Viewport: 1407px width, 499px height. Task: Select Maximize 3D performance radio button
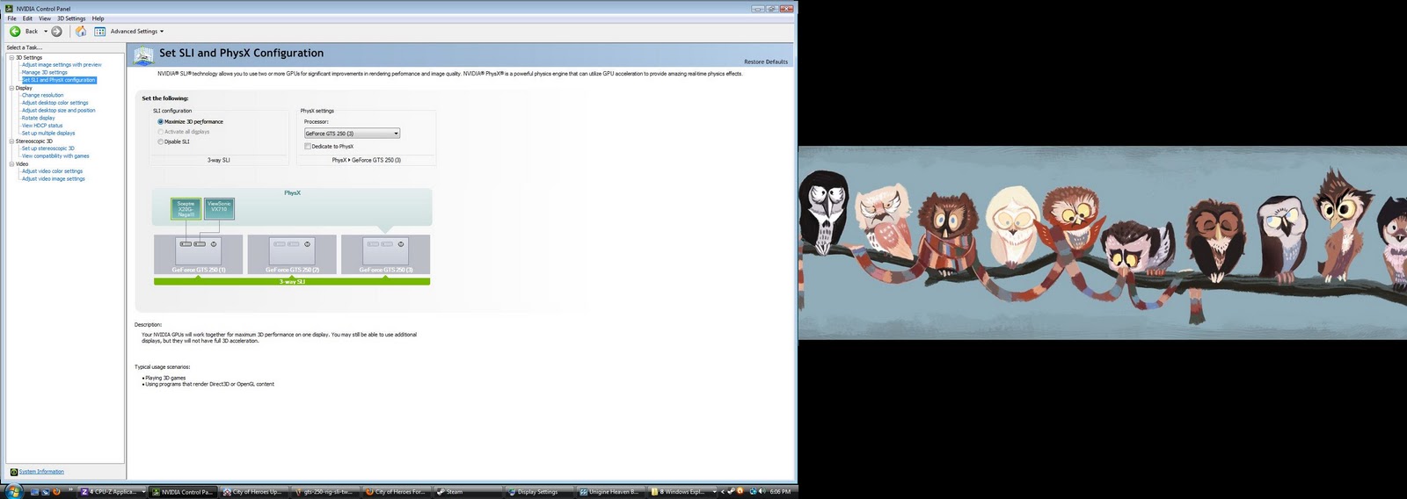coord(161,122)
